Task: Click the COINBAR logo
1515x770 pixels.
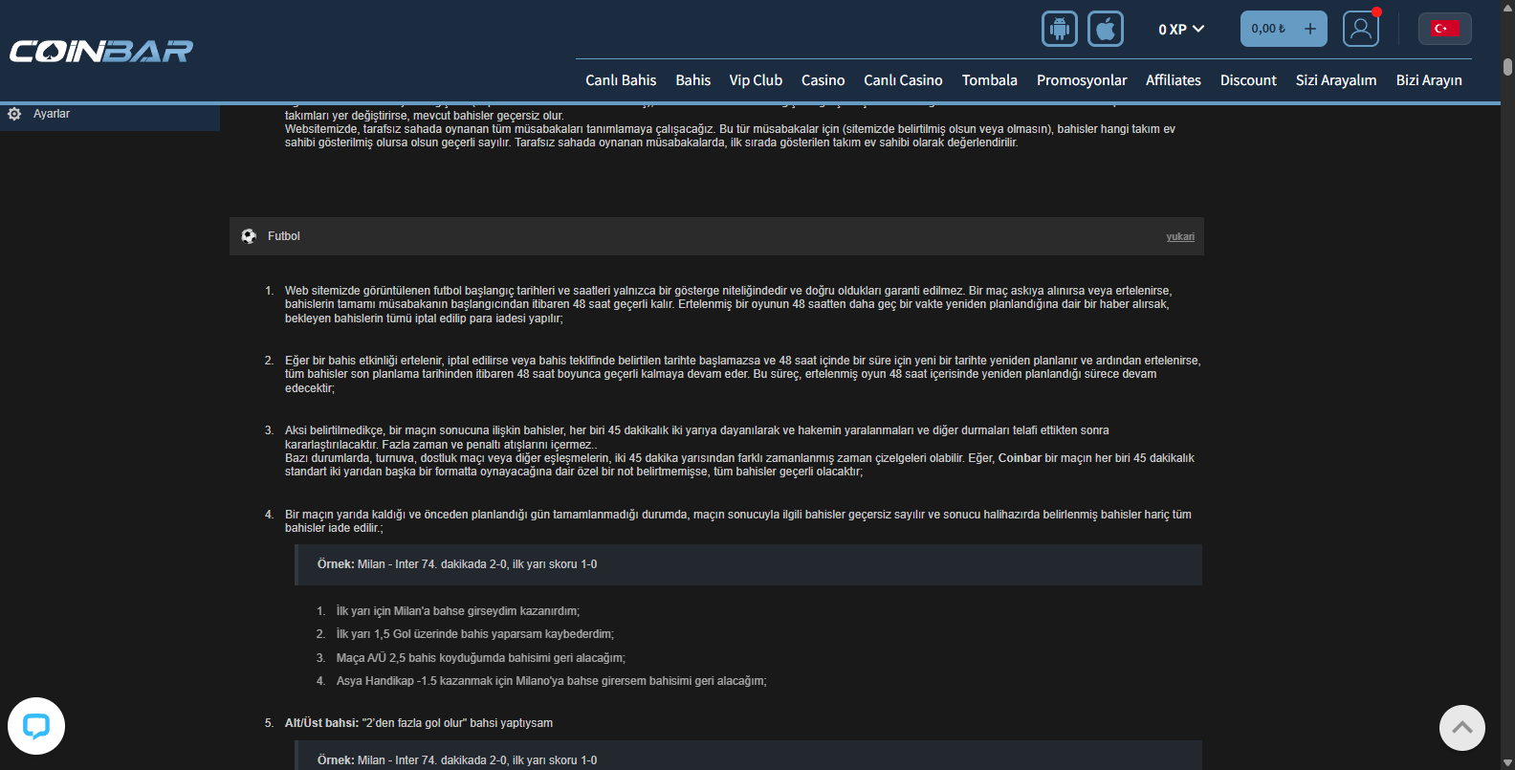Action: click(101, 51)
